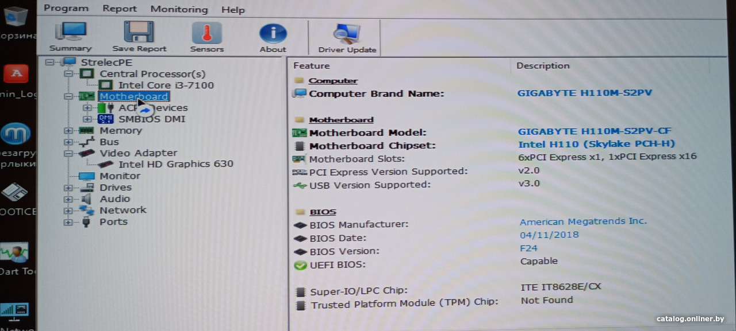Expand the Memory node

tap(68, 130)
